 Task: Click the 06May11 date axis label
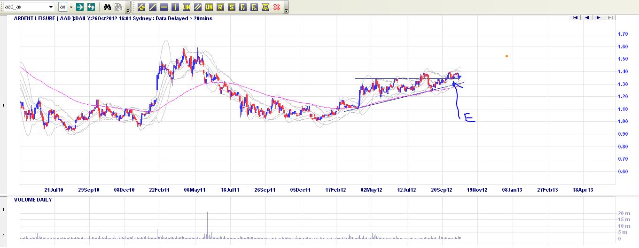195,190
